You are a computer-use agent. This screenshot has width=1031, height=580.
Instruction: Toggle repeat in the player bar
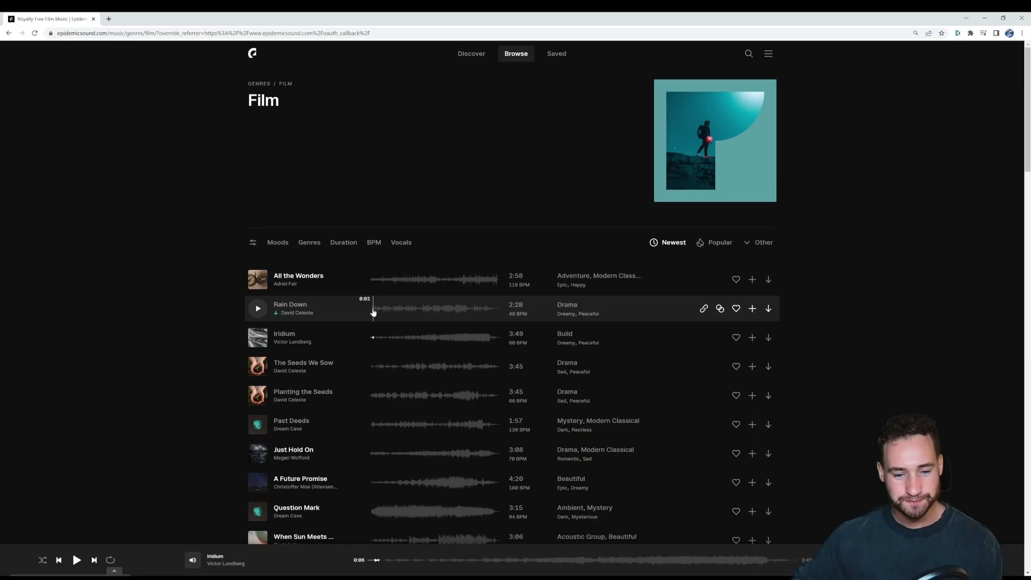tap(110, 560)
